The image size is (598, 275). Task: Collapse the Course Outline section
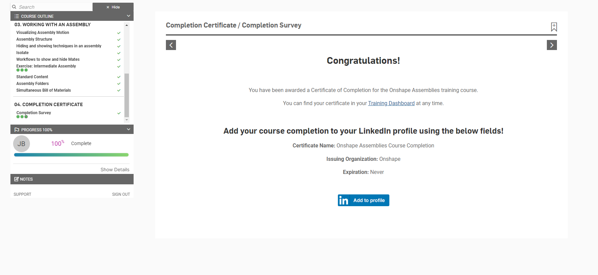(x=128, y=16)
